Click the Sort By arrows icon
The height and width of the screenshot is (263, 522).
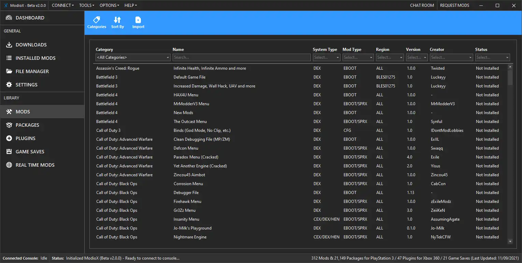click(x=117, y=20)
